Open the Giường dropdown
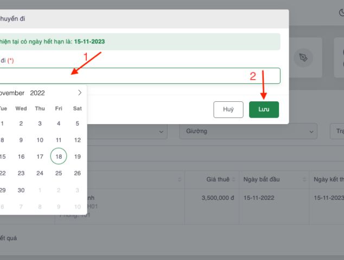The image size is (344, 260). coord(249,131)
